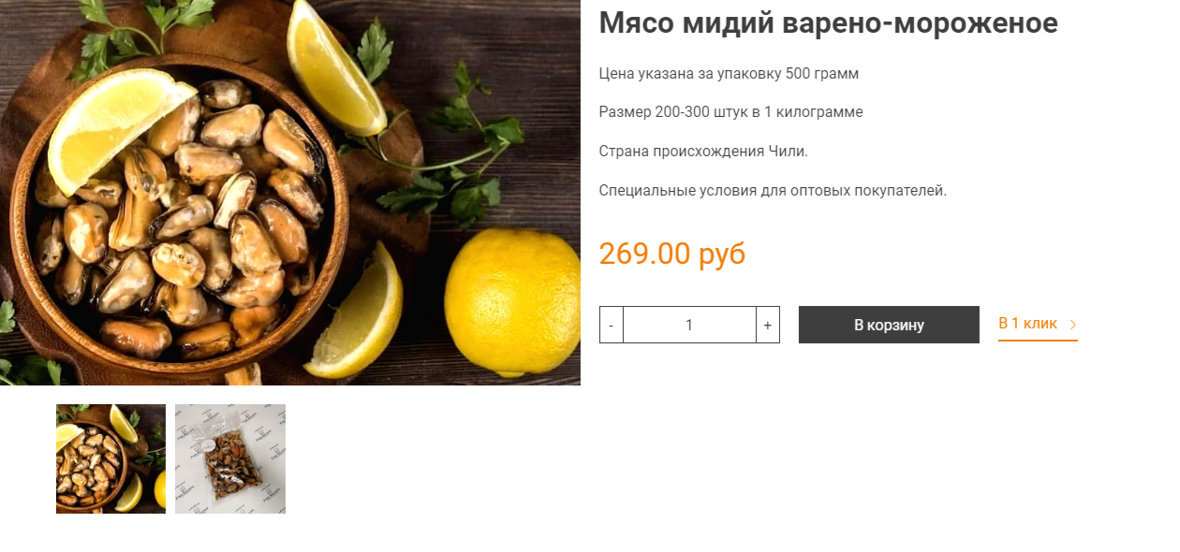The width and height of the screenshot is (1180, 552).
Task: Increase quantity with the plus button
Action: [x=768, y=325]
